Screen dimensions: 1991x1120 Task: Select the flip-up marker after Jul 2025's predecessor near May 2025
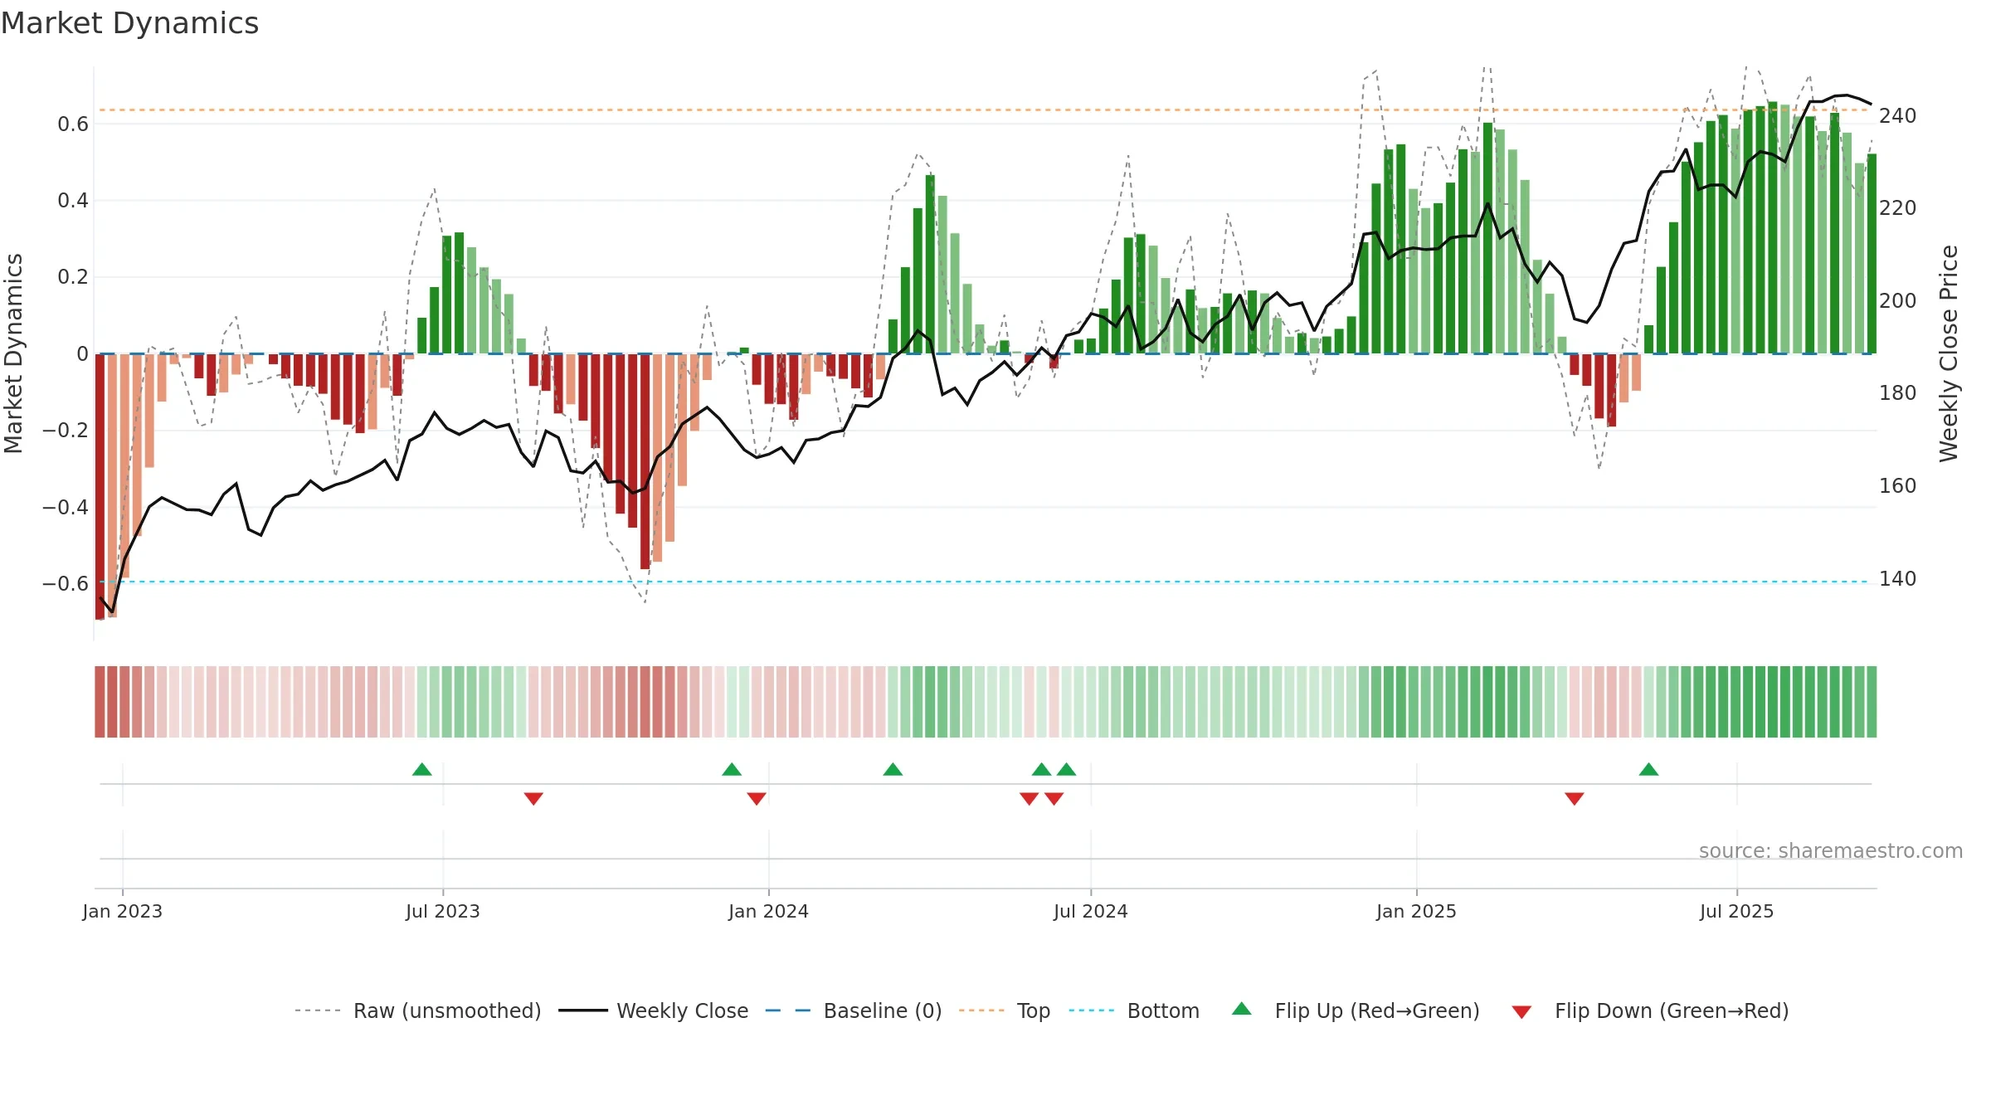click(1648, 769)
